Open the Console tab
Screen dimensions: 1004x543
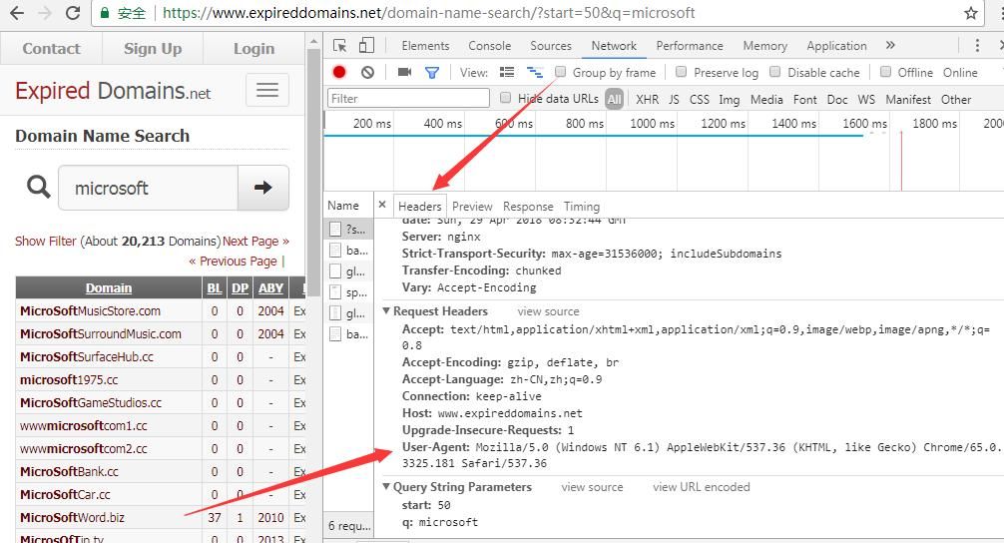(x=490, y=46)
